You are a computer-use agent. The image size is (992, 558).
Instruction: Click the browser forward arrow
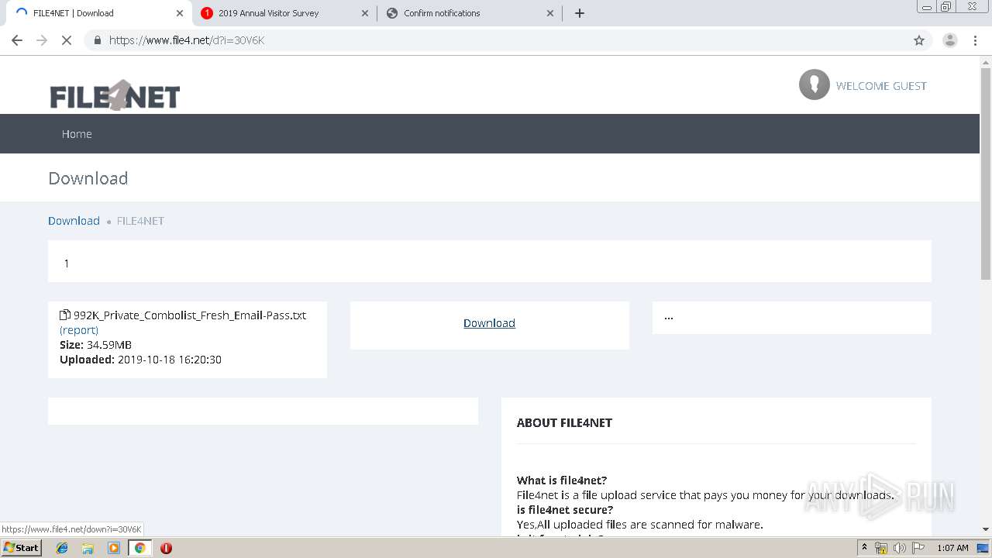tap(42, 40)
